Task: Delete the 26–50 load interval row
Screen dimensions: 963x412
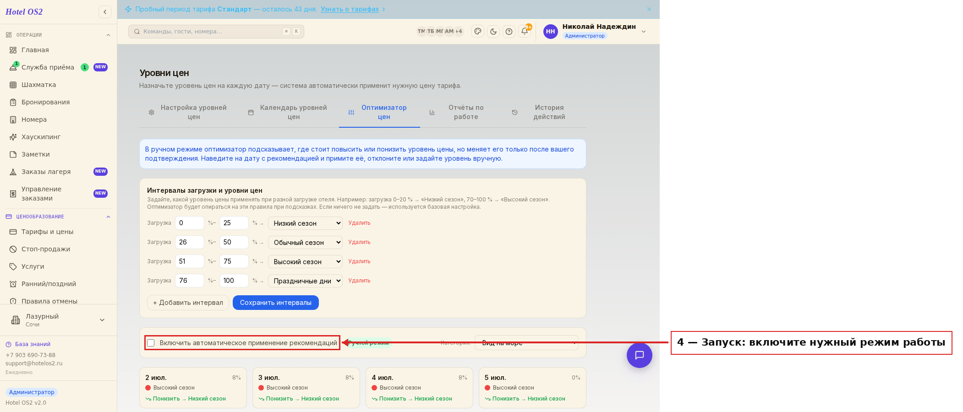Action: click(x=359, y=242)
